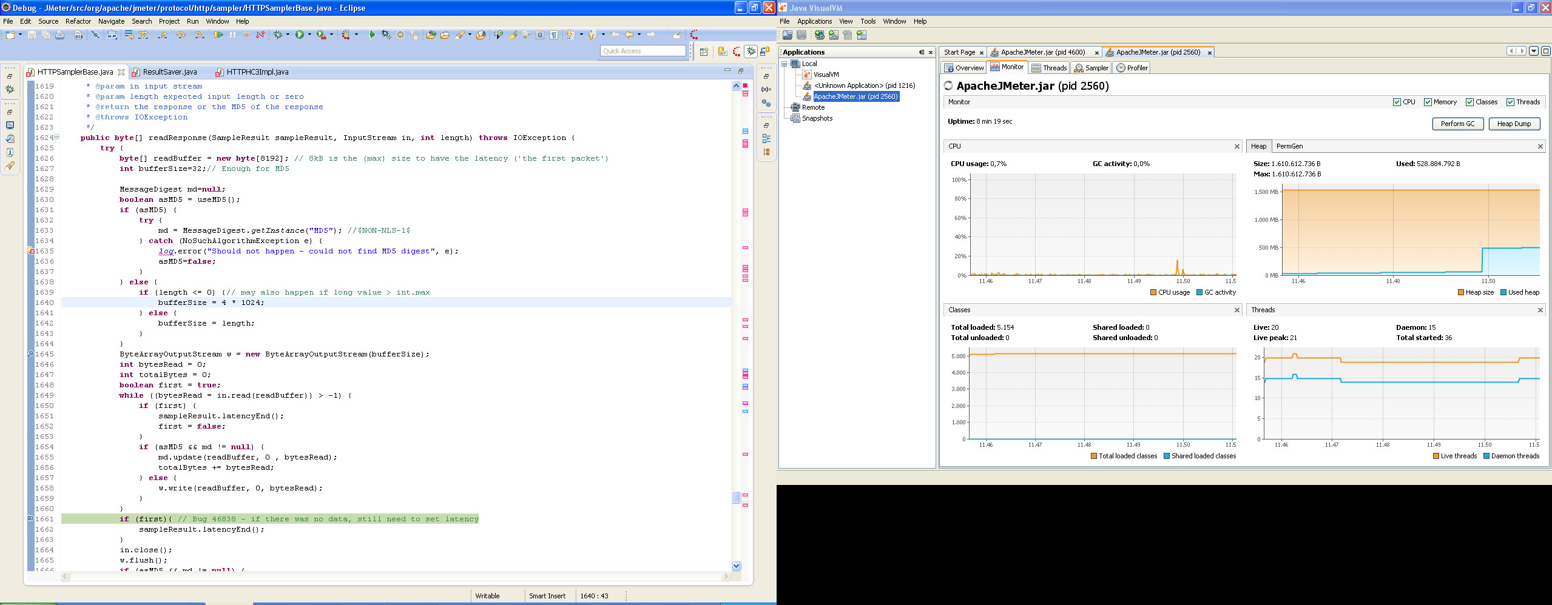The height and width of the screenshot is (605, 1552).
Task: Click the Save All icon in Eclipse toolbar
Action: (x=45, y=35)
